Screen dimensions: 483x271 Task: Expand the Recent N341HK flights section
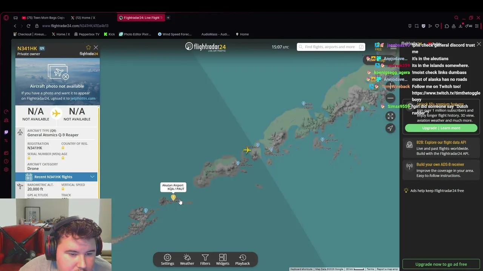(56, 177)
